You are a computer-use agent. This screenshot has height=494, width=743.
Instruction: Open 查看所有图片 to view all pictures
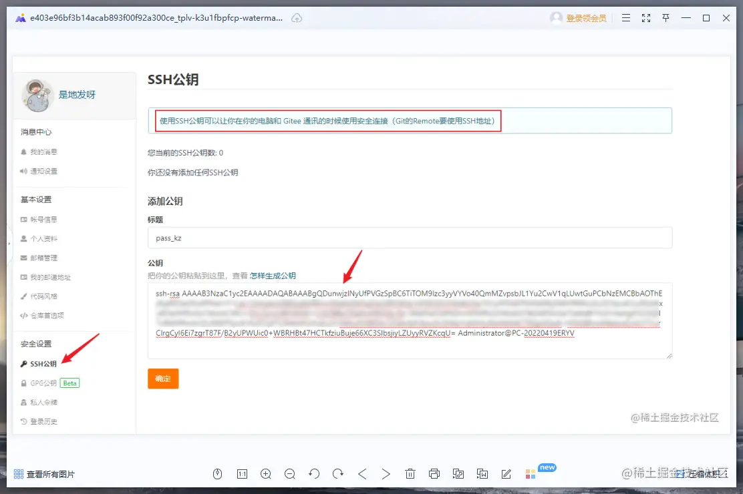coord(45,474)
